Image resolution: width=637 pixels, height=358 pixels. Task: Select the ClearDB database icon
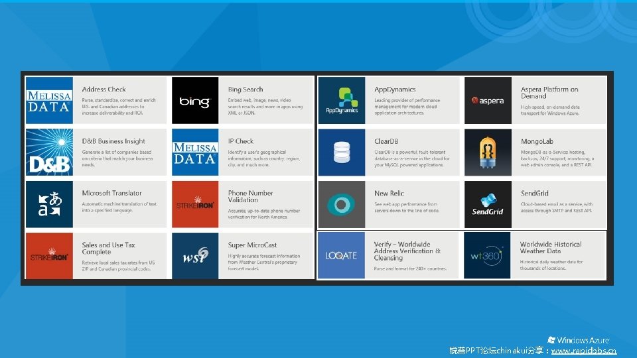click(342, 152)
